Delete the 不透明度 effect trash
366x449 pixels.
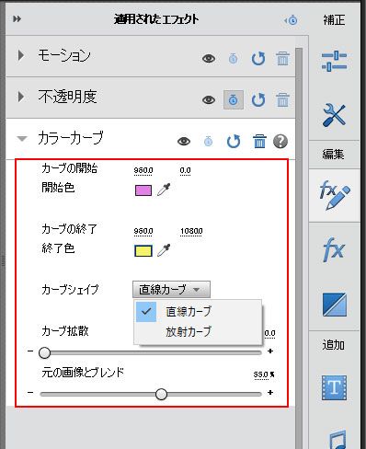(282, 100)
